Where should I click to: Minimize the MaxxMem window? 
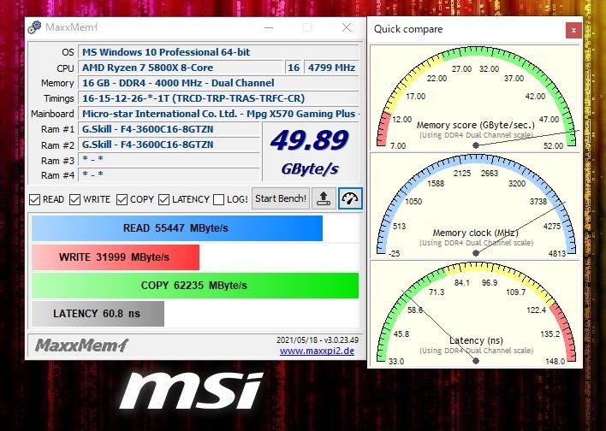point(269,27)
